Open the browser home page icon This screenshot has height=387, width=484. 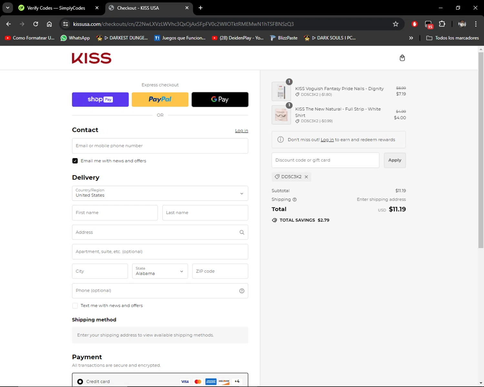tap(49, 24)
